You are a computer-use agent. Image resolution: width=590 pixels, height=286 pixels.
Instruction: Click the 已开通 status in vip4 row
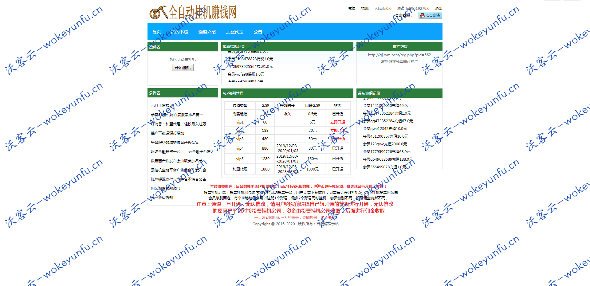coord(338,148)
